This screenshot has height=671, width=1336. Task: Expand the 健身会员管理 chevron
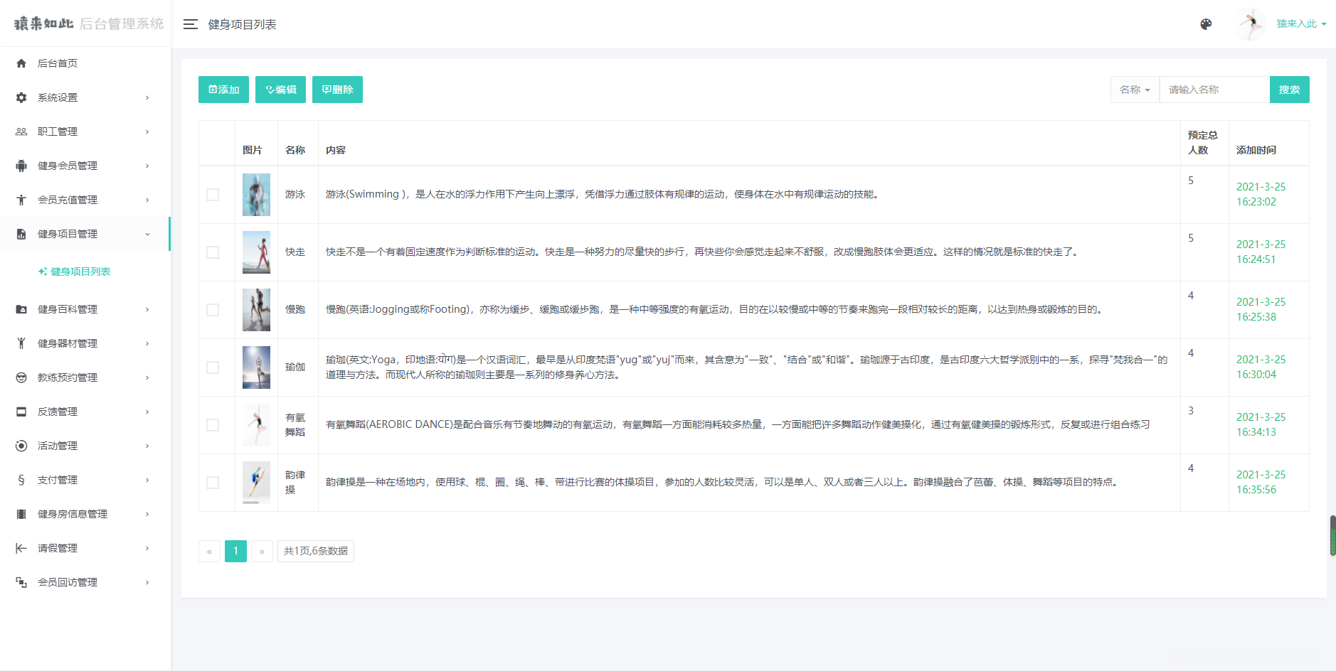[147, 166]
